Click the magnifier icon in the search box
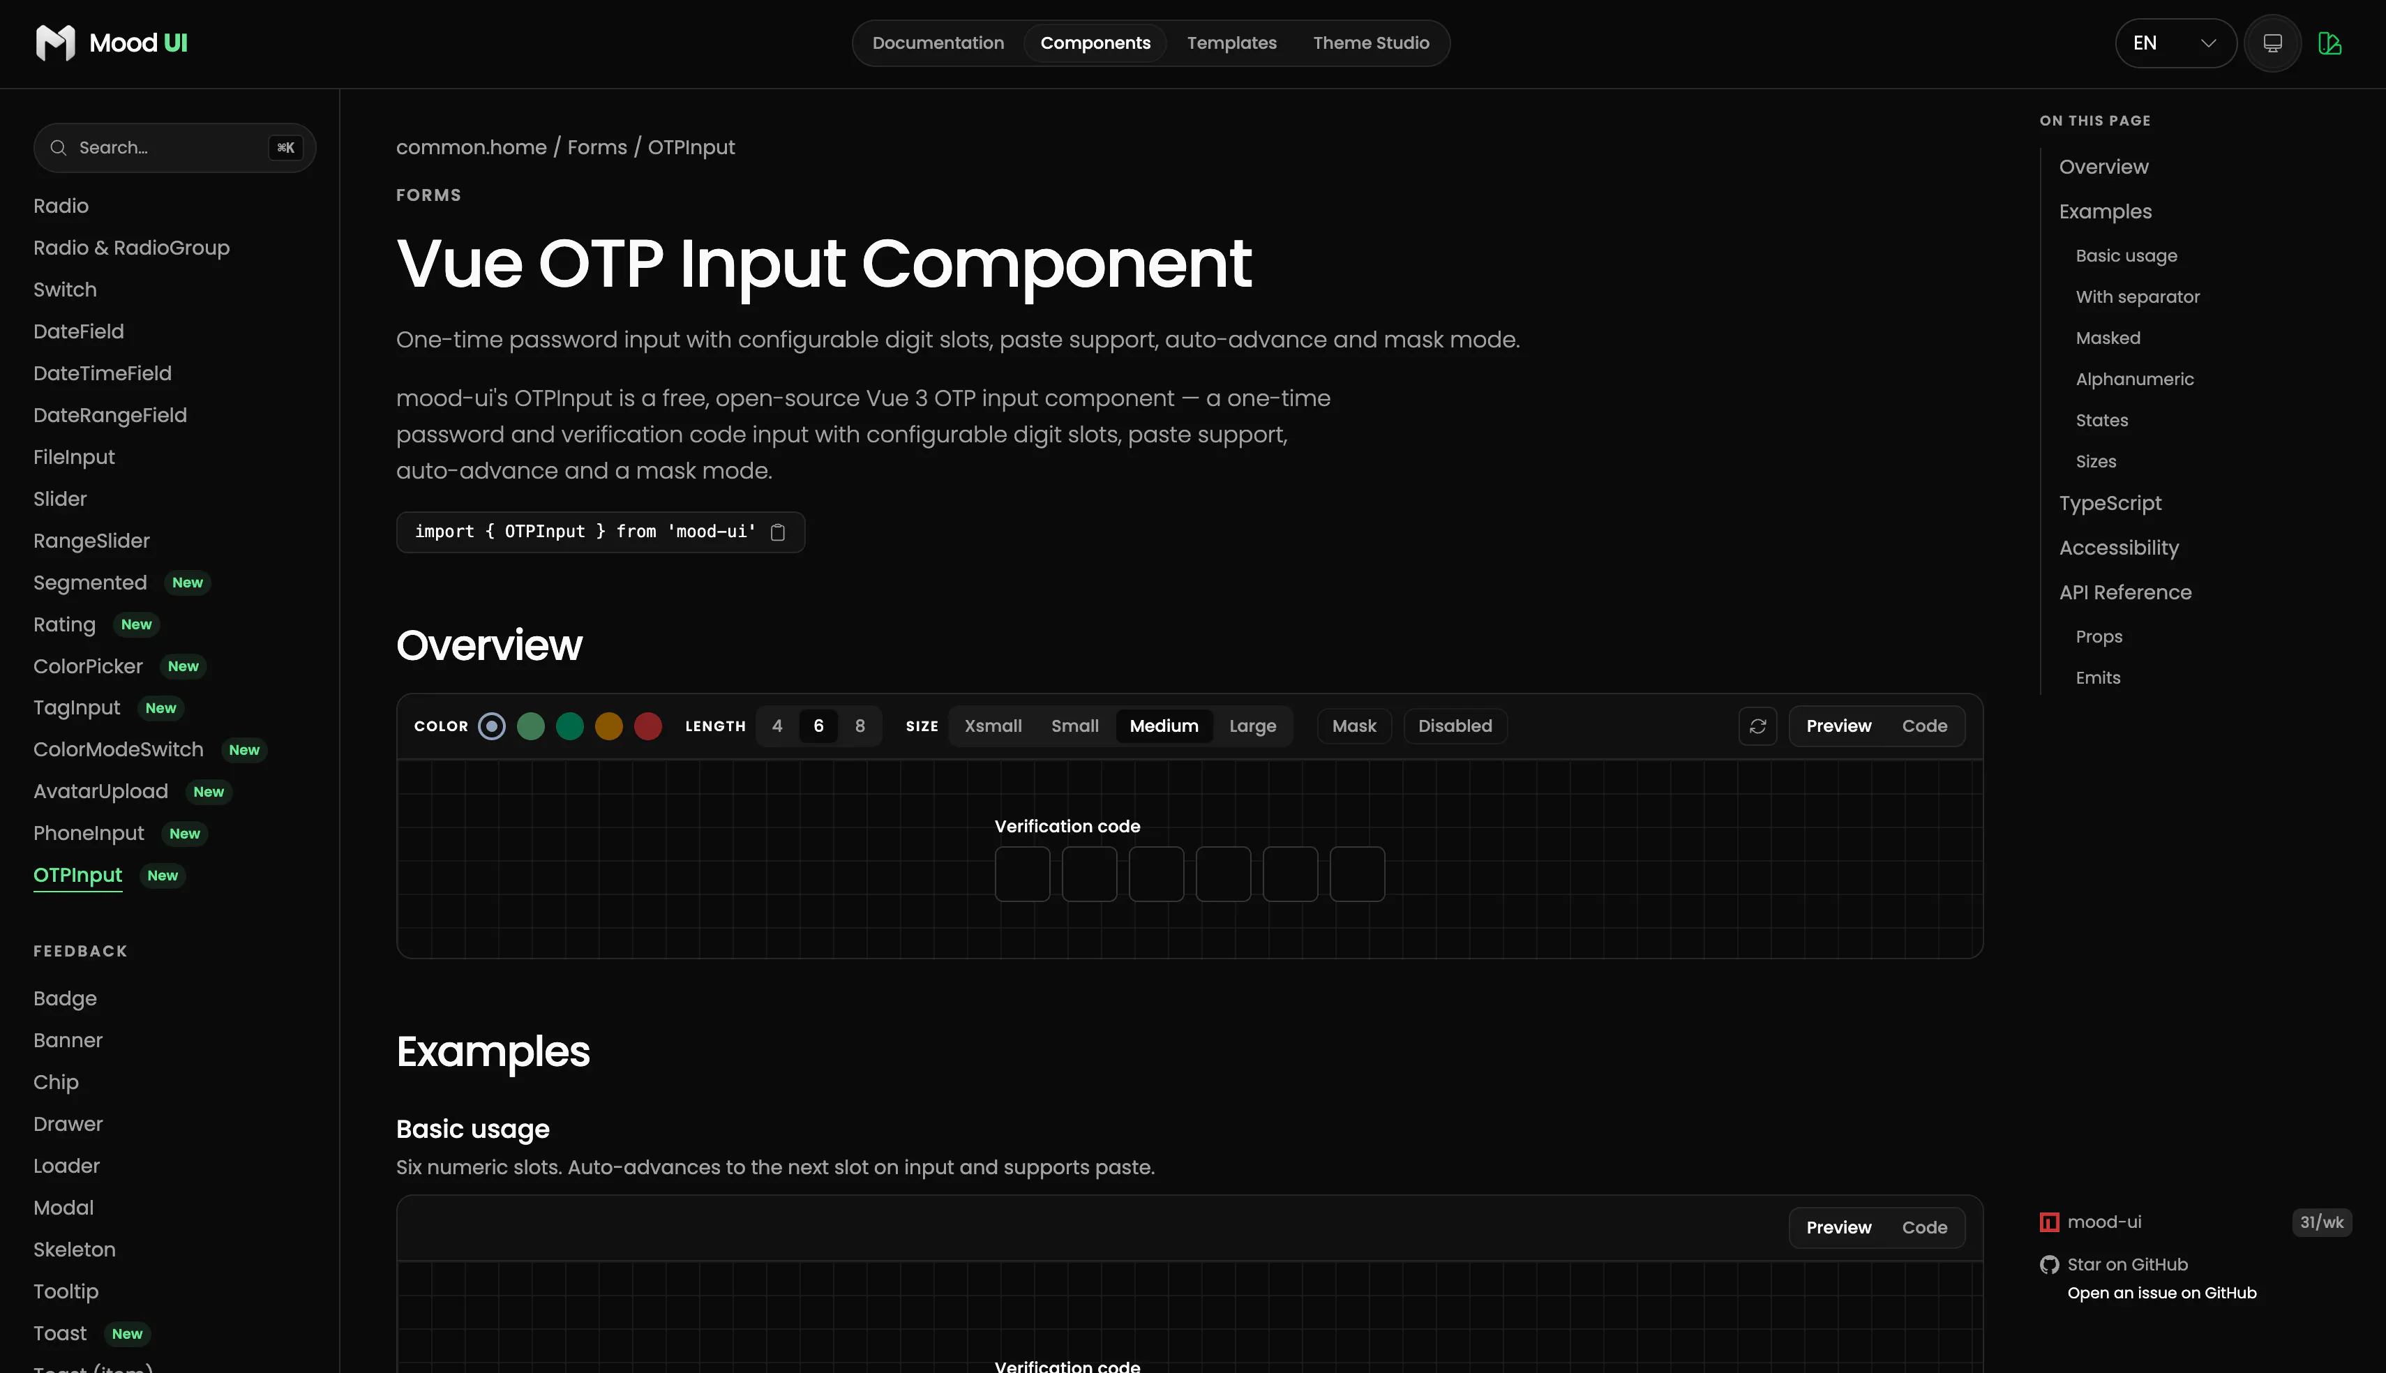Viewport: 2386px width, 1373px height. (x=59, y=147)
